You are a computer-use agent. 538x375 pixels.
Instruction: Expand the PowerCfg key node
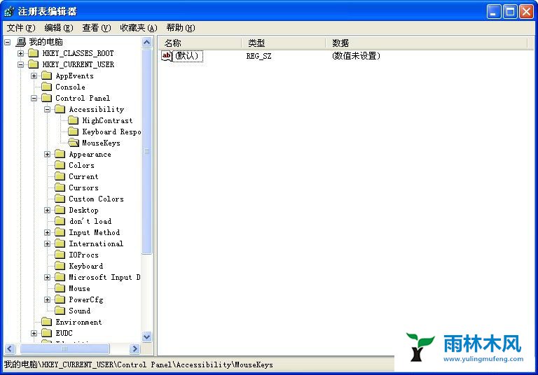click(47, 299)
